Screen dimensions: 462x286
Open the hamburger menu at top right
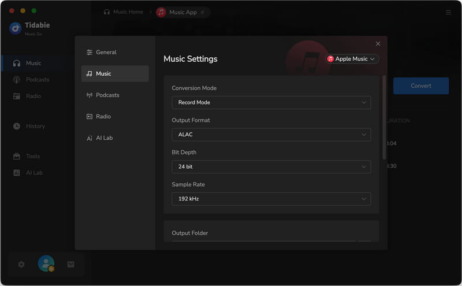coord(448,12)
